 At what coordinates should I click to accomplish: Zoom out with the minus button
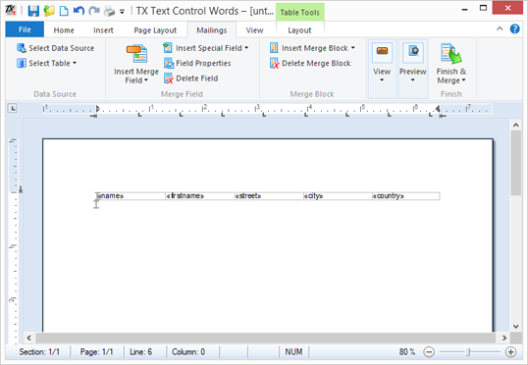tap(429, 352)
